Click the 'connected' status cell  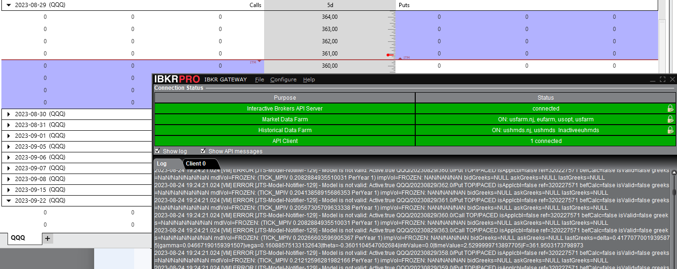(546, 109)
